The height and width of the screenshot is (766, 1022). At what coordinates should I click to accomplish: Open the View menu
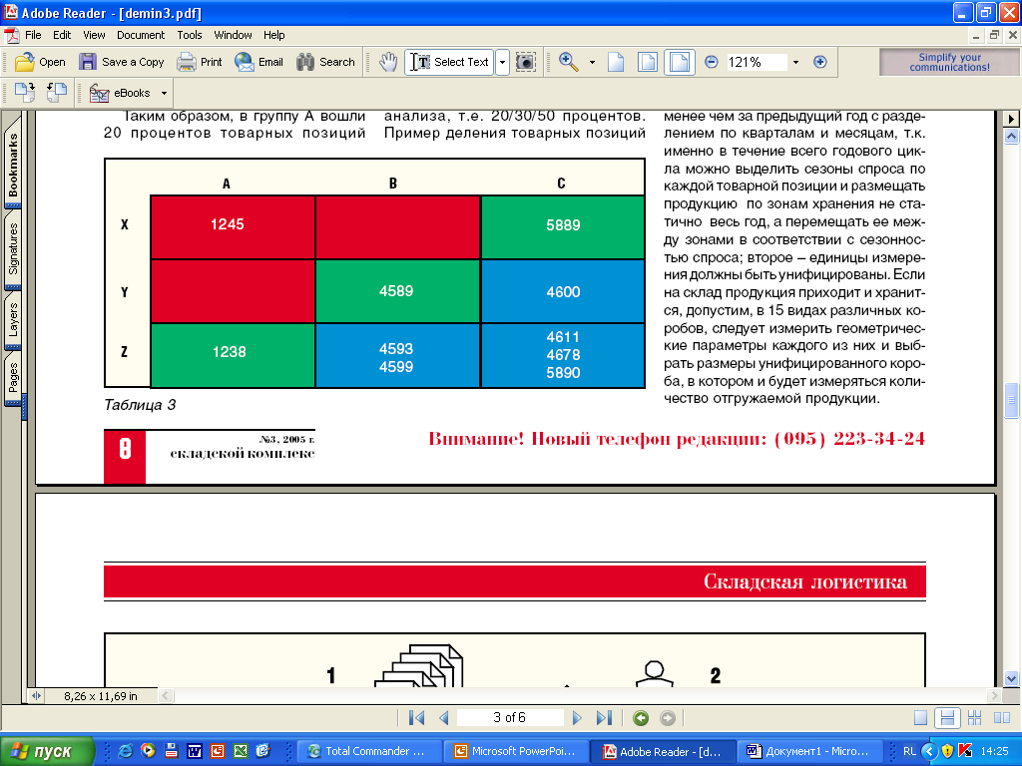coord(94,35)
